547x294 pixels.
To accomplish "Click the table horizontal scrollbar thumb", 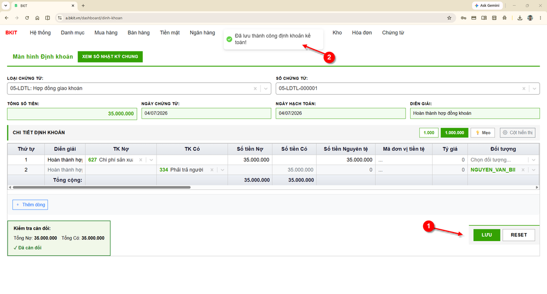I will tap(101, 188).
